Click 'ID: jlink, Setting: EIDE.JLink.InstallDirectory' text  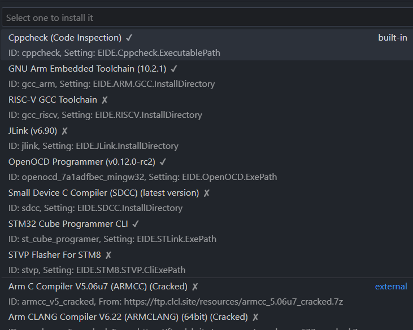pos(93,146)
